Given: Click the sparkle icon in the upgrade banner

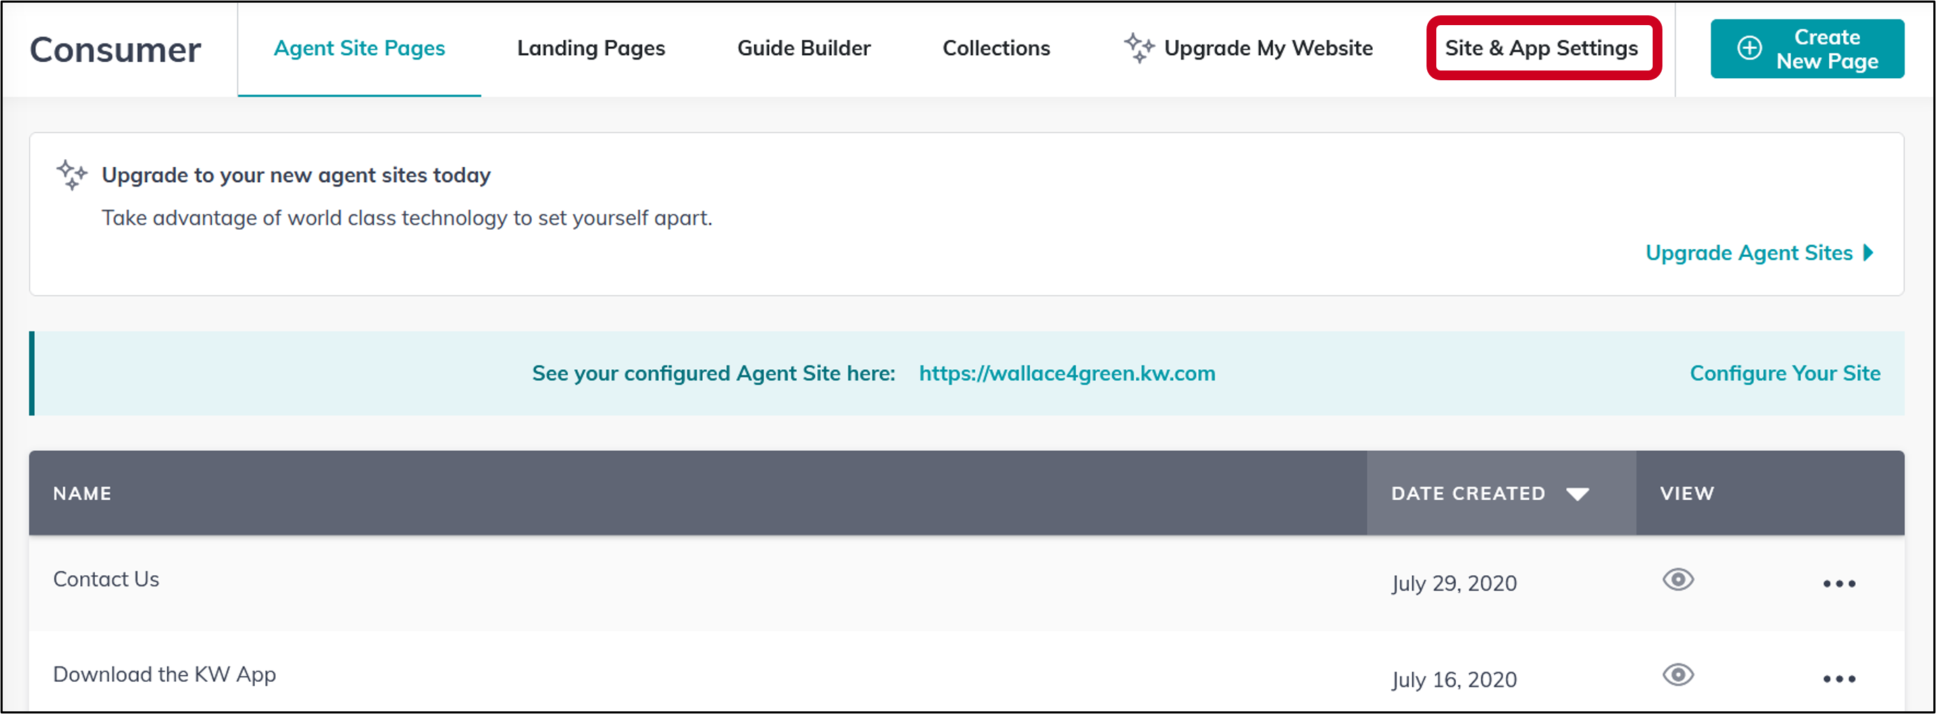Looking at the screenshot, I should [72, 174].
